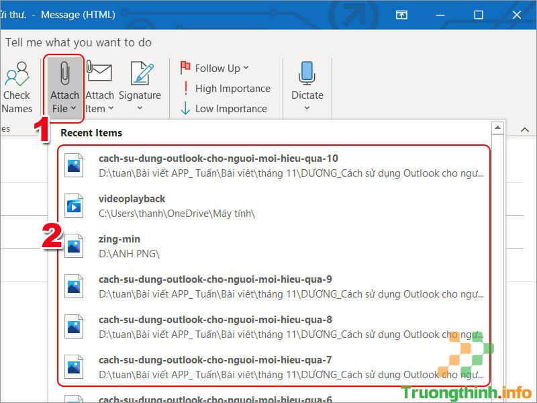537x403 pixels.
Task: Click the ribbon display options icon in title bar
Action: [401, 15]
